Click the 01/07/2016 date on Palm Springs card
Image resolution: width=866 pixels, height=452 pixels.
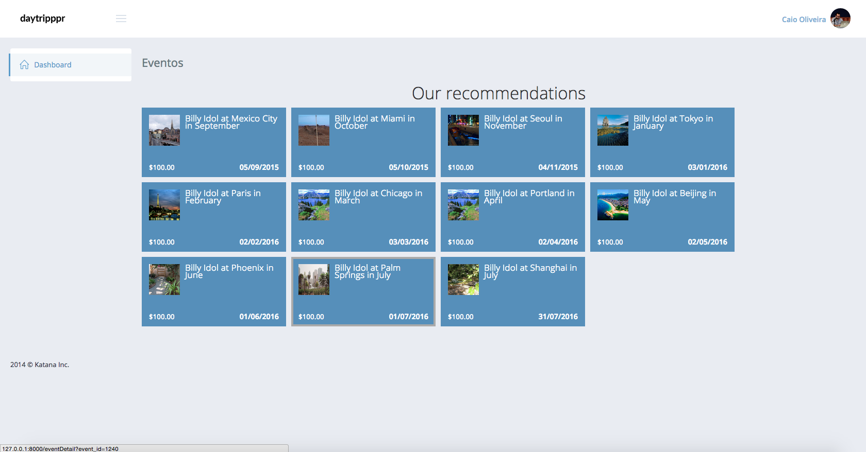408,317
